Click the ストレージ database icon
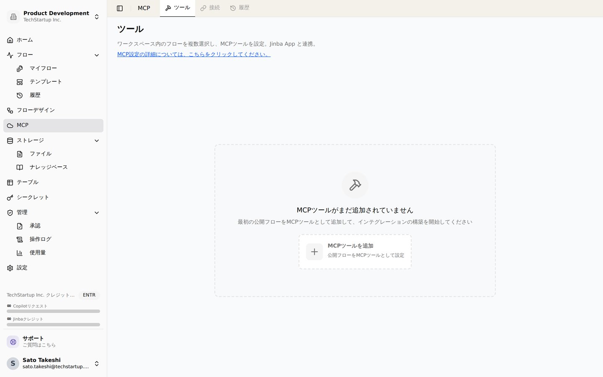 (x=10, y=141)
